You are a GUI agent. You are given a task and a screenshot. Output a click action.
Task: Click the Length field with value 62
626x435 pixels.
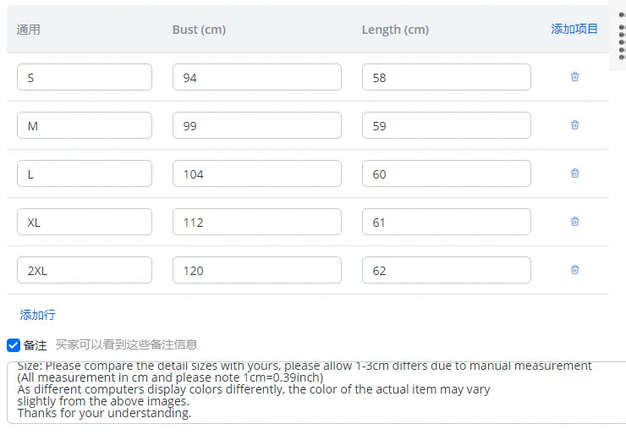pyautogui.click(x=446, y=270)
